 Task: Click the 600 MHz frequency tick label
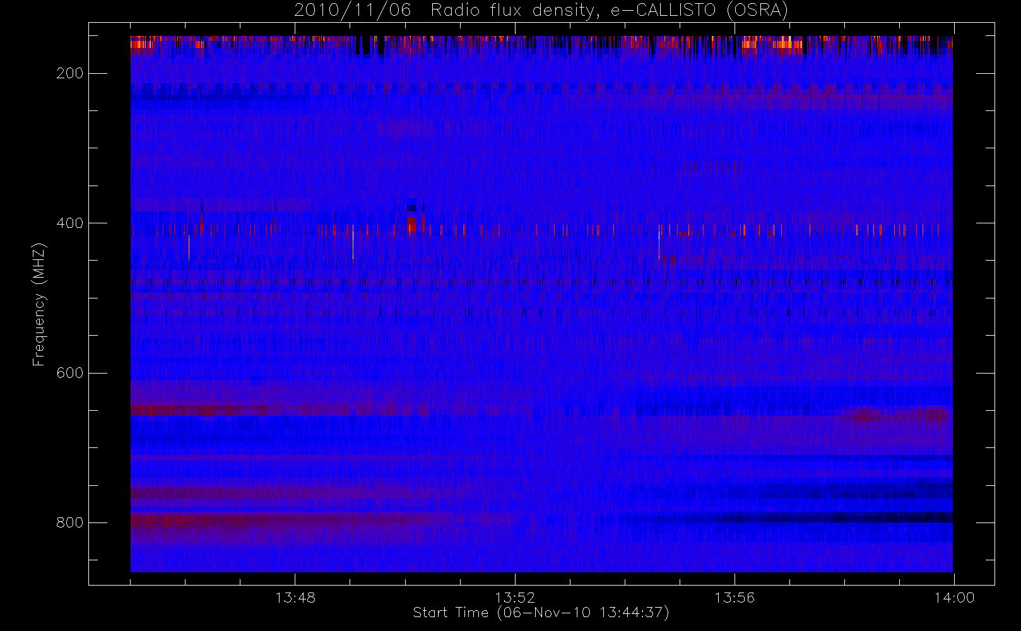[x=69, y=373]
